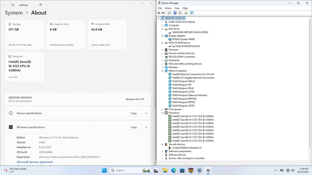
Task: Select NVIDIA Quadro P4000 display adapter
Action: [x=183, y=39]
